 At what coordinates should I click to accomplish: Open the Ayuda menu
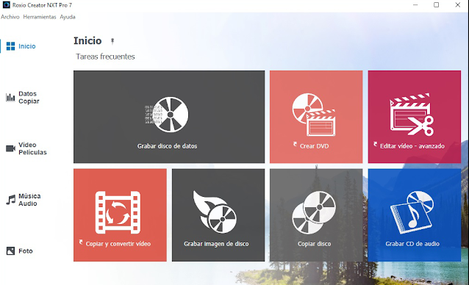click(x=68, y=17)
